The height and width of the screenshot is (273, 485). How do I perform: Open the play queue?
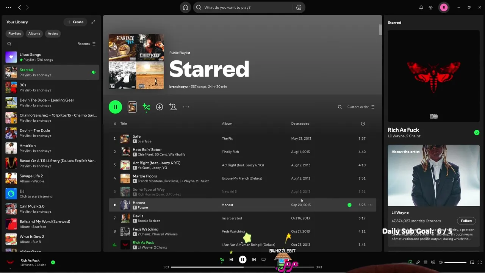coord(426,262)
